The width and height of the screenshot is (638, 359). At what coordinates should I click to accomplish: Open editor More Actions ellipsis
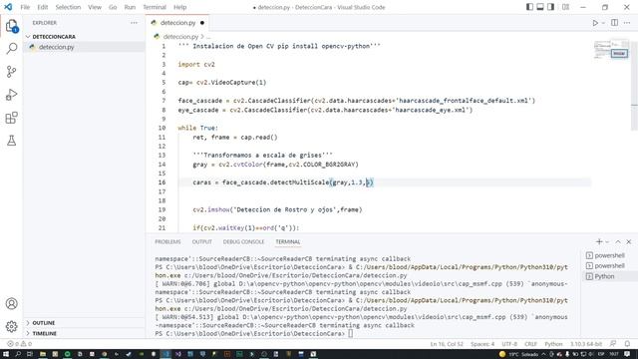coord(627,23)
